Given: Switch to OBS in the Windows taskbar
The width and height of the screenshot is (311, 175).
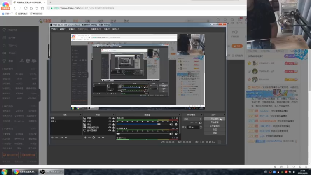Looking at the screenshot, I should (51, 171).
